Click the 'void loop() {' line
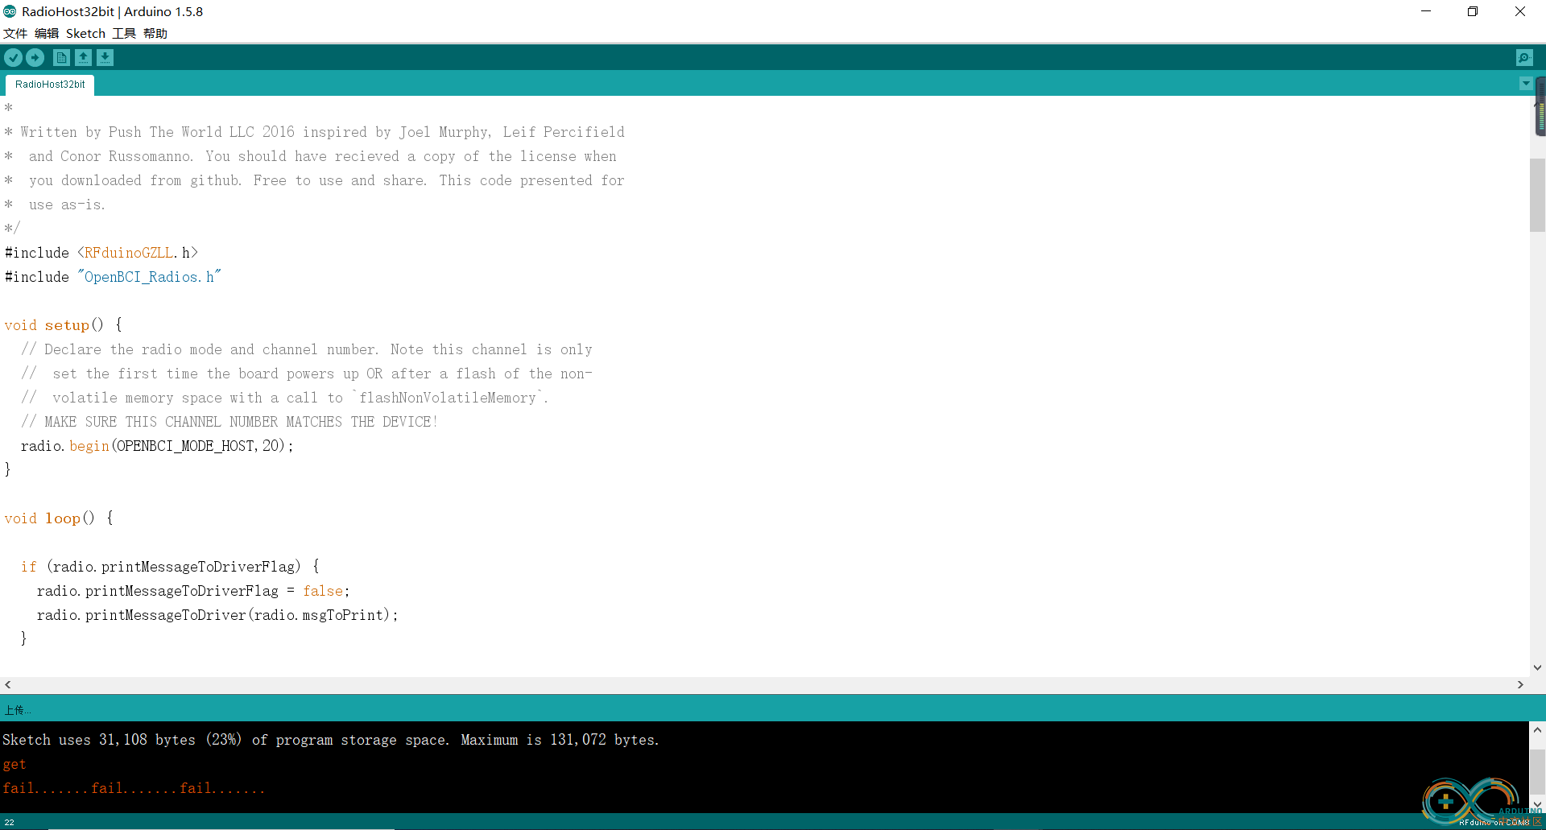Screen dimensions: 1546x830 [x=59, y=518]
